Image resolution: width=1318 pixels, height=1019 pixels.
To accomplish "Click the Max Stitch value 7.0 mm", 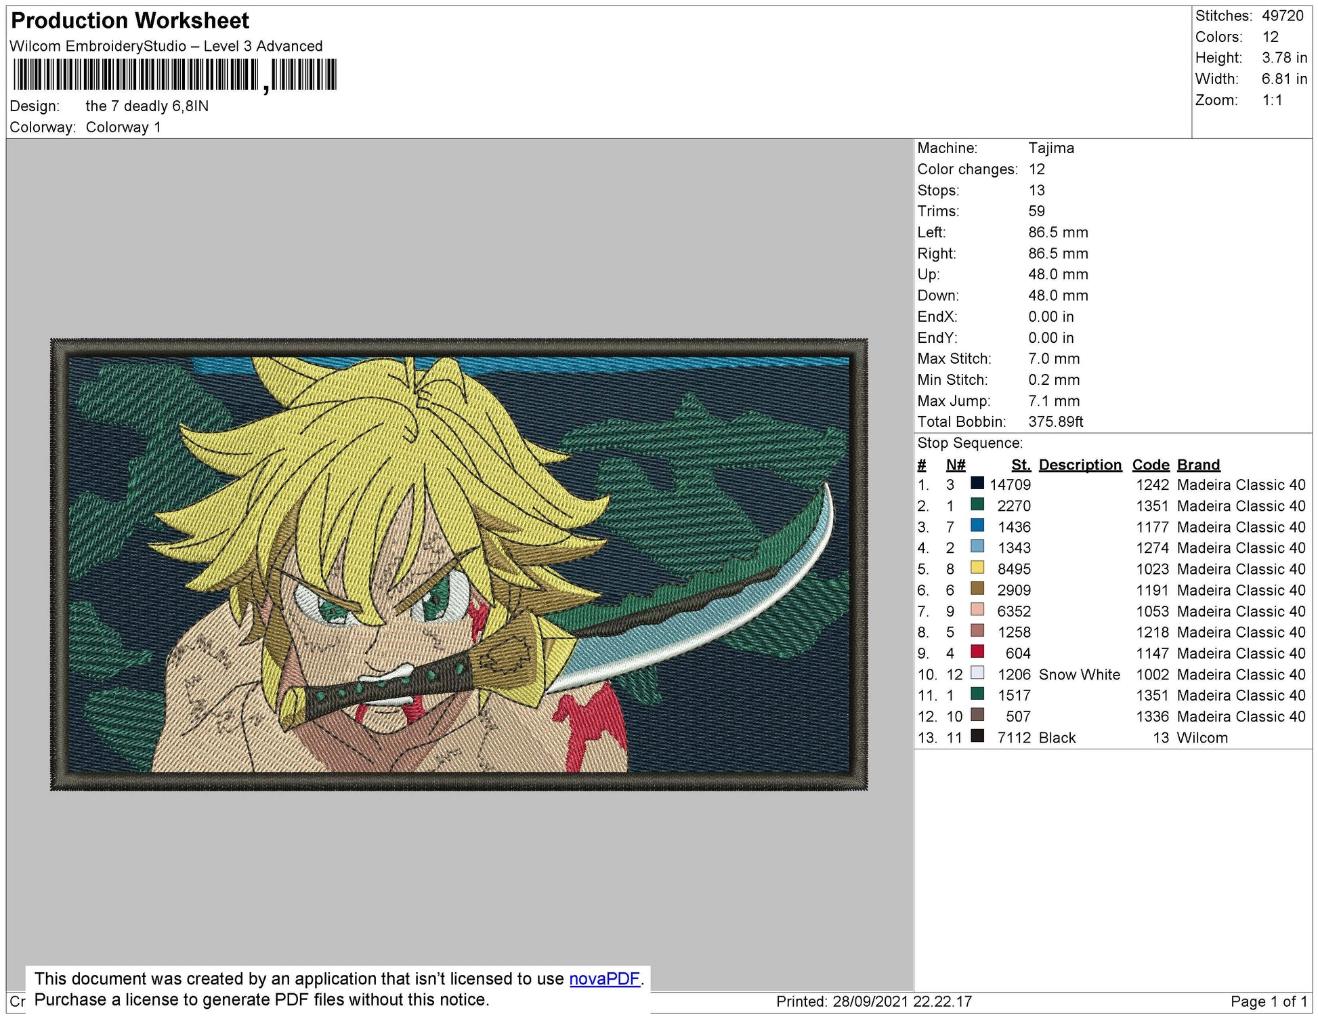I will pyautogui.click(x=1054, y=359).
